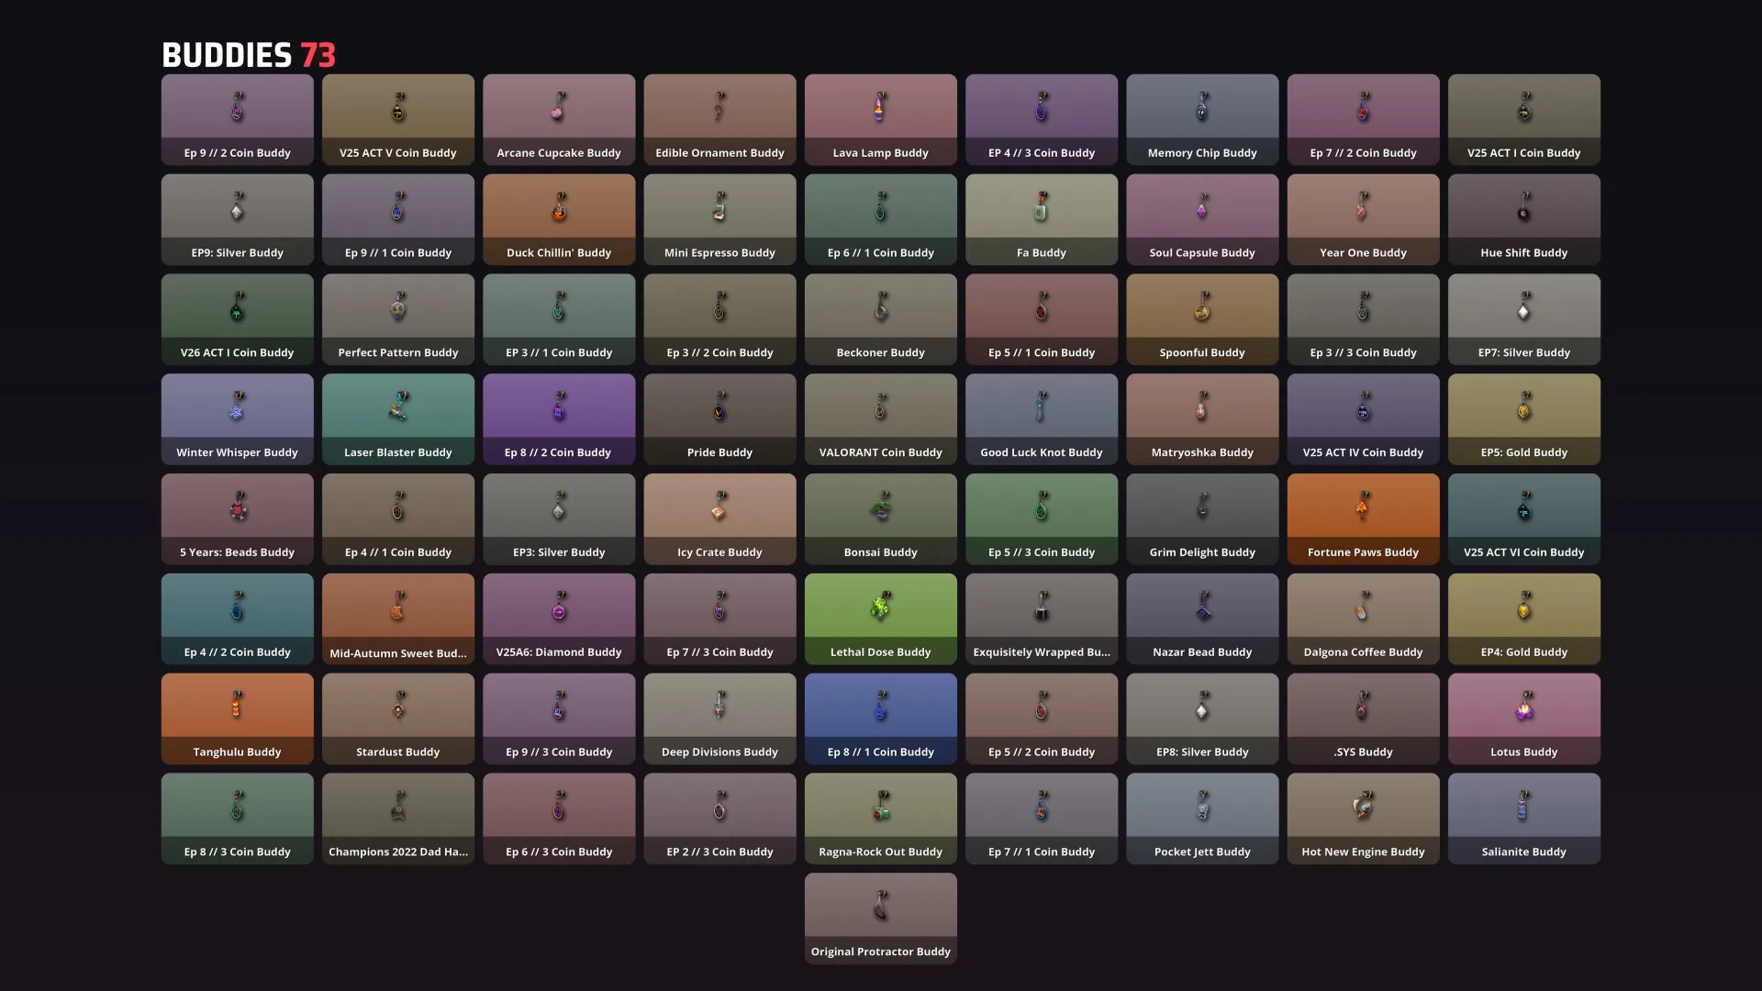Click the Hue Shift Buddy icon

coord(1524,207)
